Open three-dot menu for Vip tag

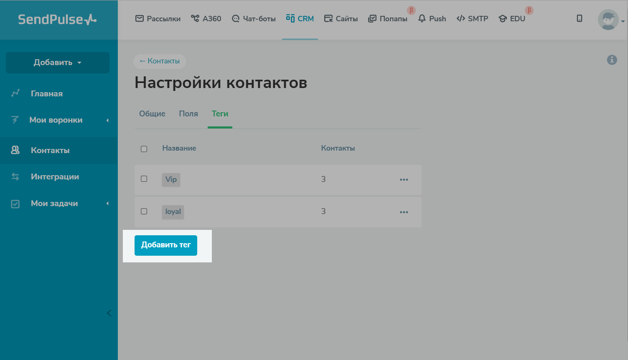[404, 180]
